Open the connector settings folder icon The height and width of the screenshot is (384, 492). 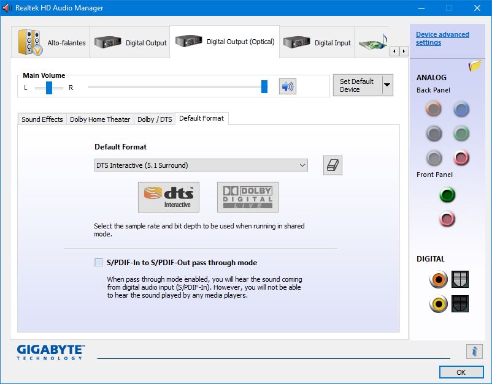pos(474,66)
